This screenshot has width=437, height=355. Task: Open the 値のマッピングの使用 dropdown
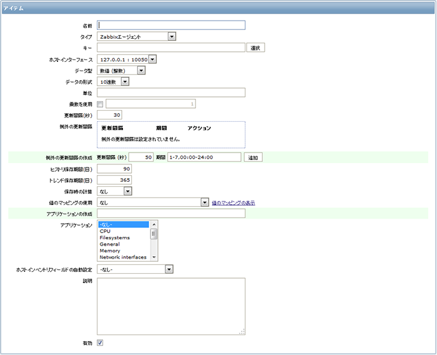click(153, 202)
